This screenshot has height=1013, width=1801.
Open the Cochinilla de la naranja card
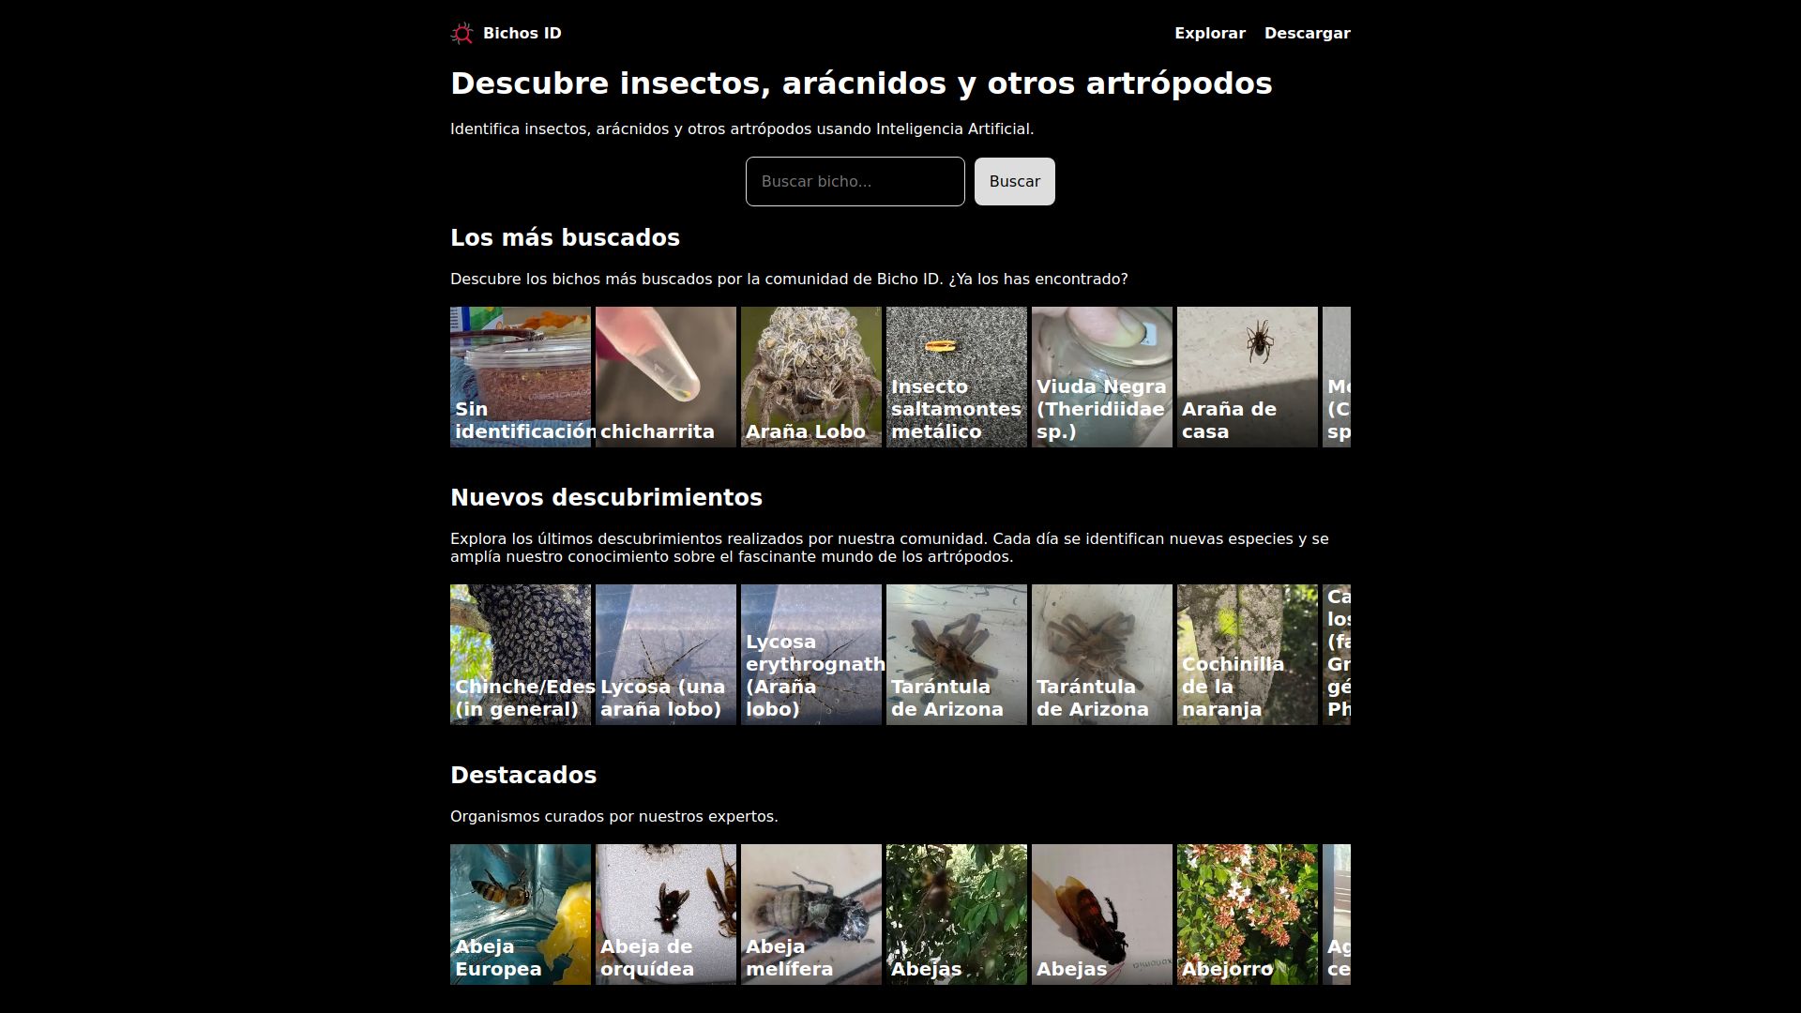click(1247, 655)
